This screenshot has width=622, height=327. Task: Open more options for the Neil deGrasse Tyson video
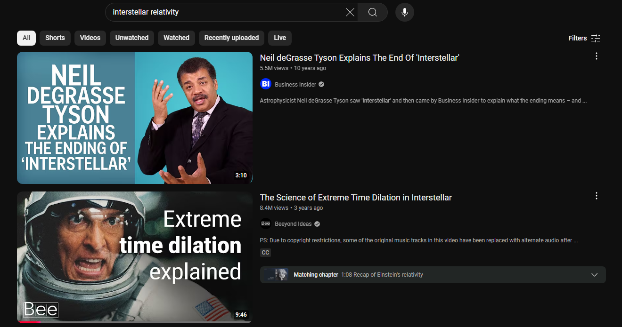tap(596, 56)
